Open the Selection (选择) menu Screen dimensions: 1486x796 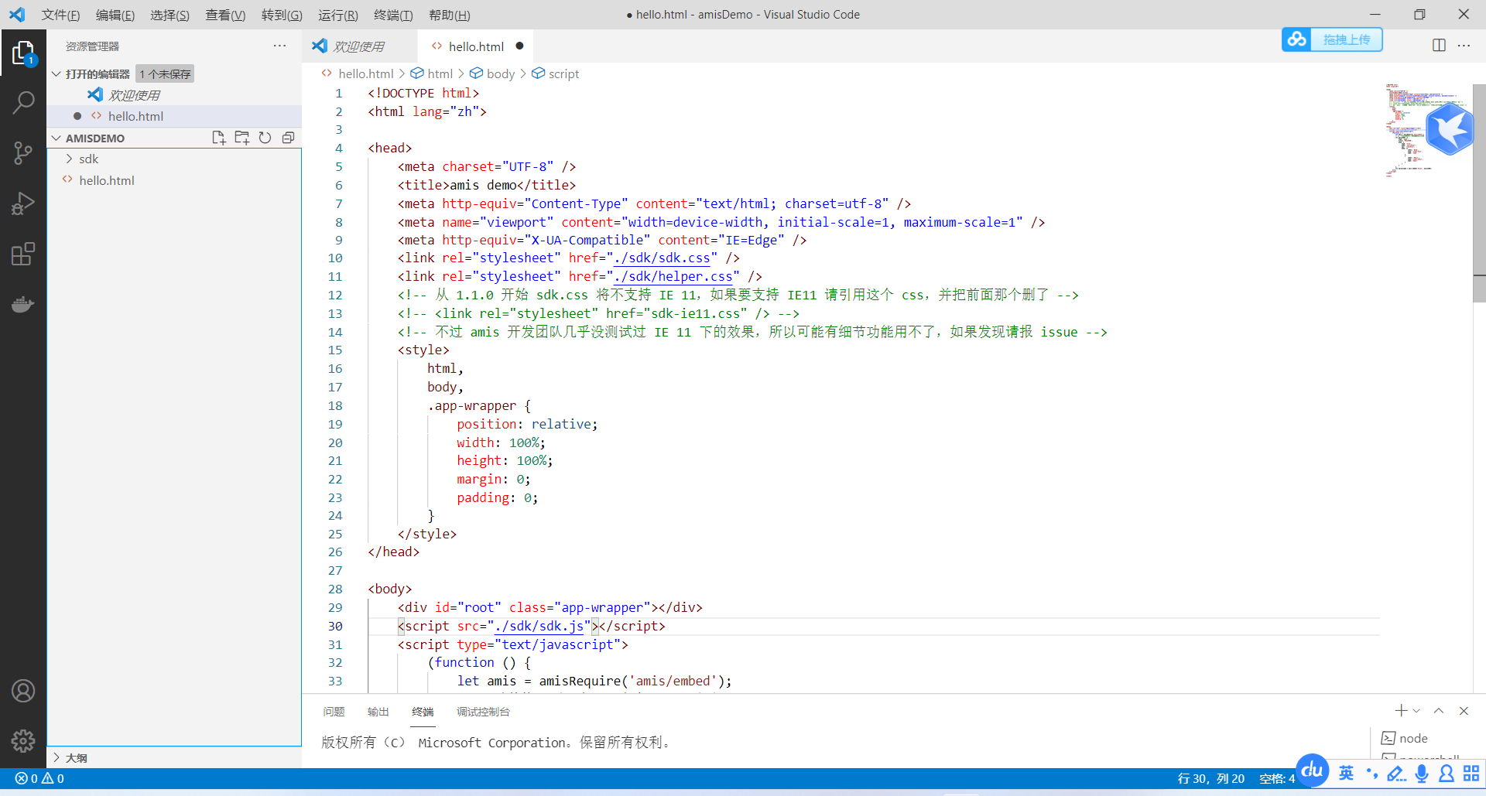(x=169, y=15)
